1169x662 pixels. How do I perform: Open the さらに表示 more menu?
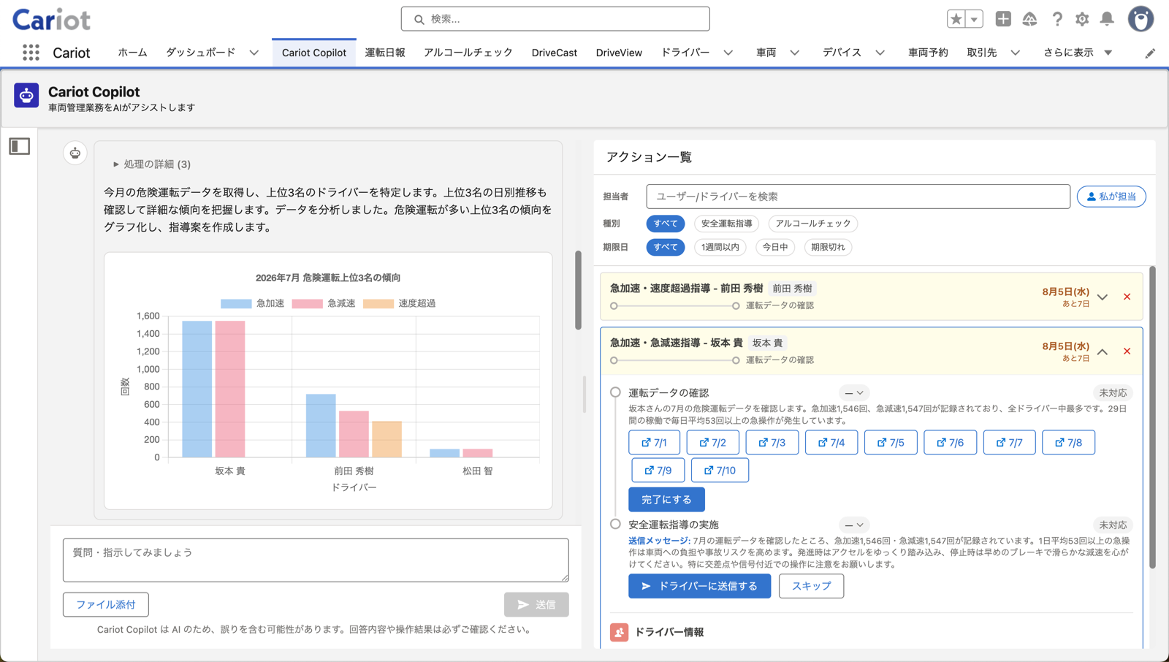[1078, 53]
